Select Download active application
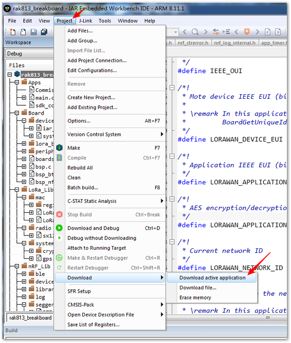Image resolution: width=291 pixels, height=343 pixels. 211,278
